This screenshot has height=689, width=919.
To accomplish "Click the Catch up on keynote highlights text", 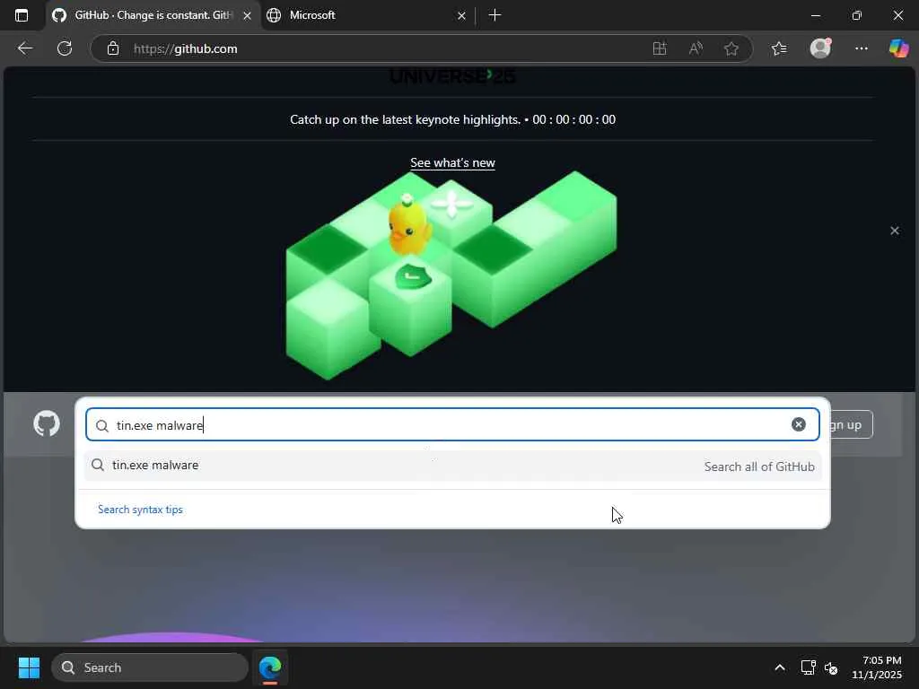I will pyautogui.click(x=405, y=119).
